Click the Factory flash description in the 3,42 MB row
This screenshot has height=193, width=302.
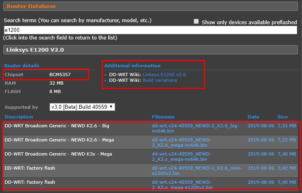30,168
